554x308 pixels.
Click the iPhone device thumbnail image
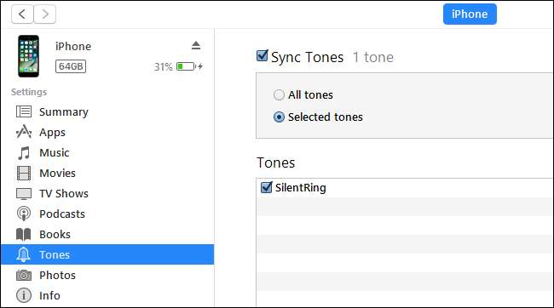coord(29,56)
